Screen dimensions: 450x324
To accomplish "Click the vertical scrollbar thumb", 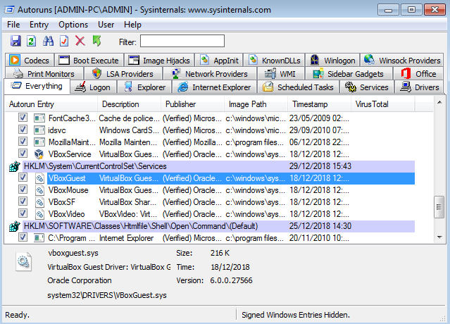I will 439,207.
